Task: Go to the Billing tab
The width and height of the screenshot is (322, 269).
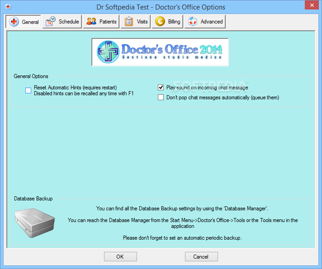Action: point(167,22)
